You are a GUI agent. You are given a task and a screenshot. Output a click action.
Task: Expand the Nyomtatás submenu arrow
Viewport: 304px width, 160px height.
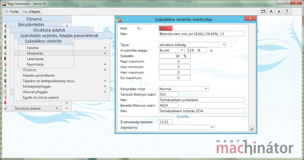105,64
